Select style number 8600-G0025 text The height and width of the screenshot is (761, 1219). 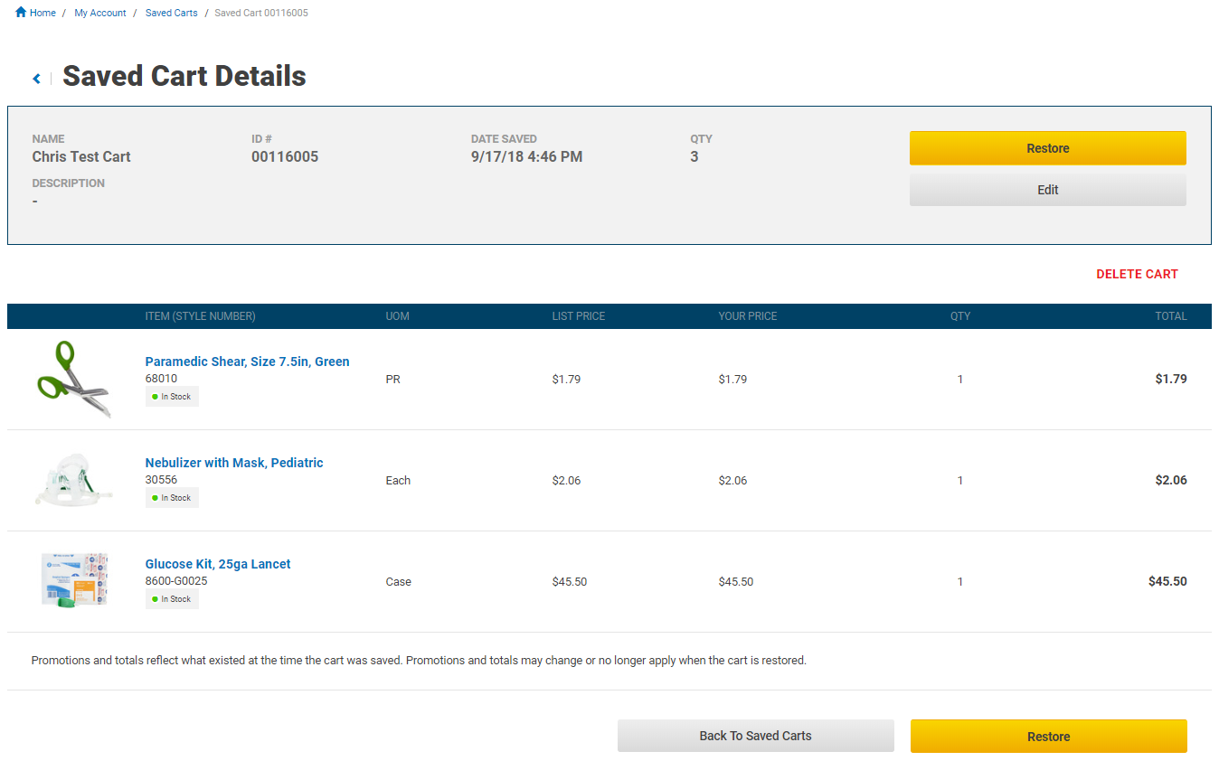(x=176, y=581)
